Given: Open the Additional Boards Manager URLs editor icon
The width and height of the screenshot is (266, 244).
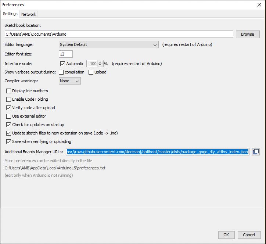Looking at the screenshot, I should point(256,152).
